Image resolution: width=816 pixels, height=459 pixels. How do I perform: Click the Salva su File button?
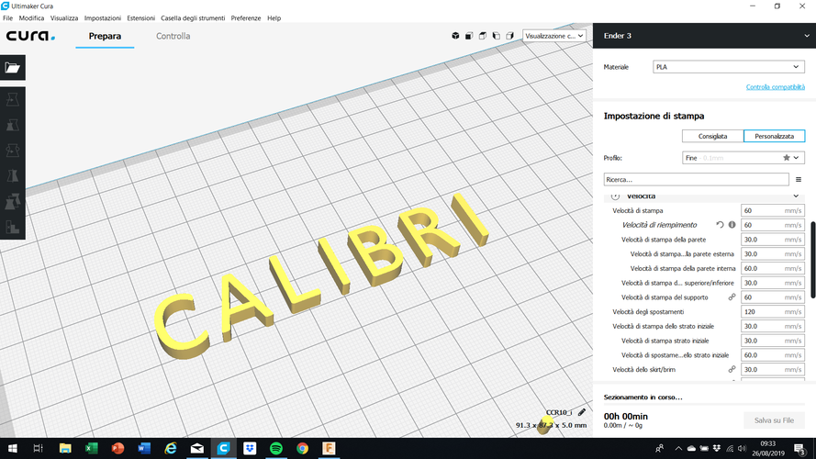coord(774,420)
